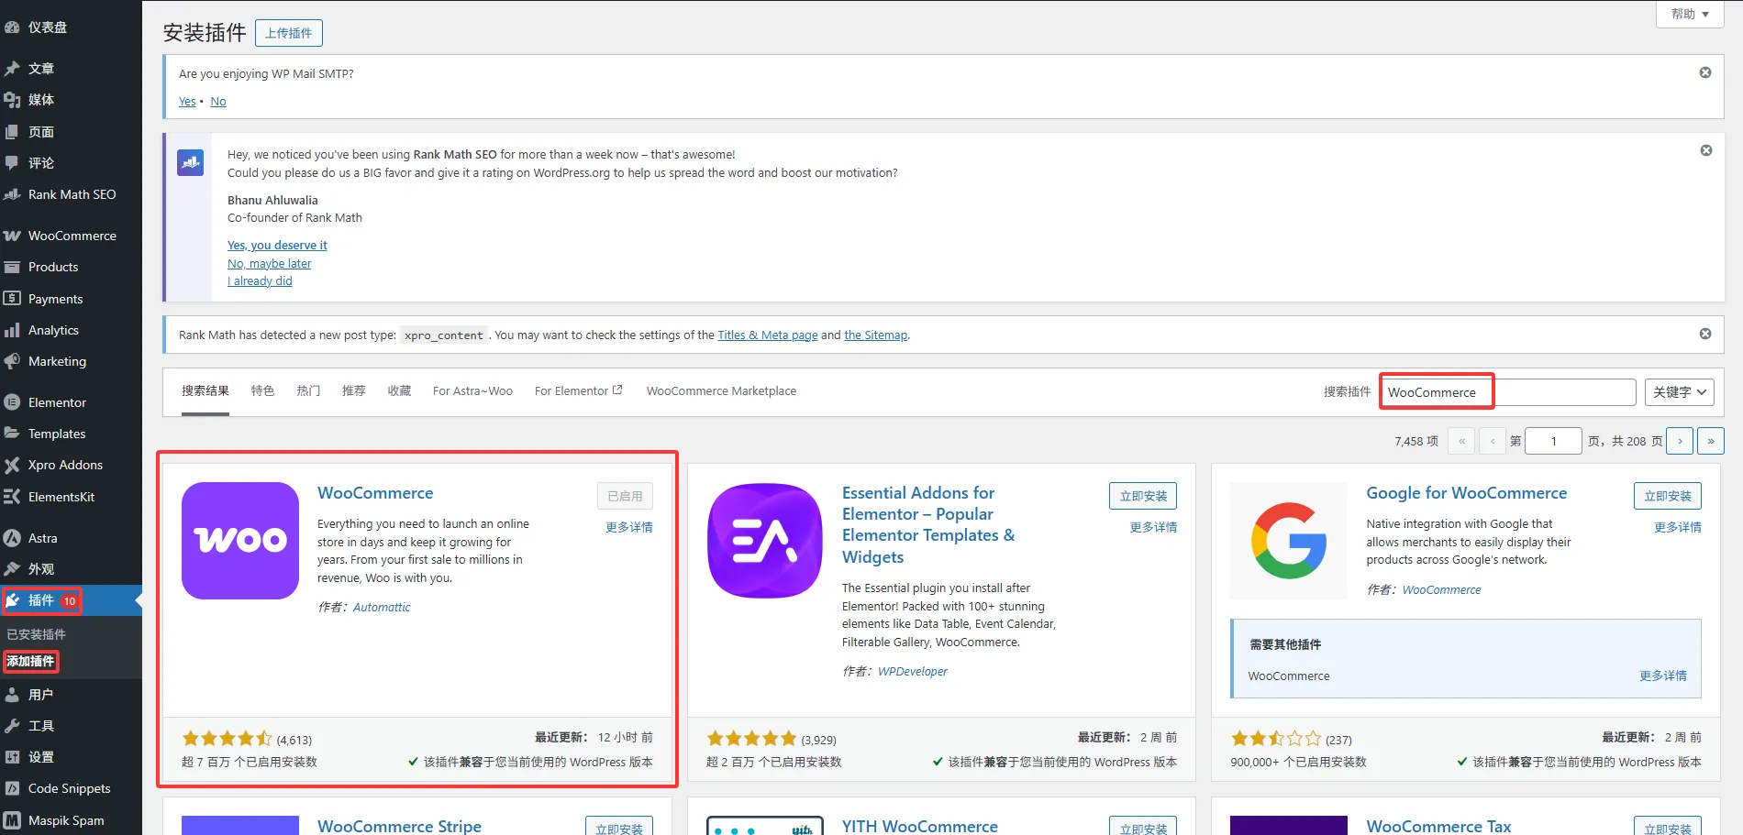
Task: Click the WooCommerce plugin logo thumbnail
Action: pyautogui.click(x=240, y=541)
